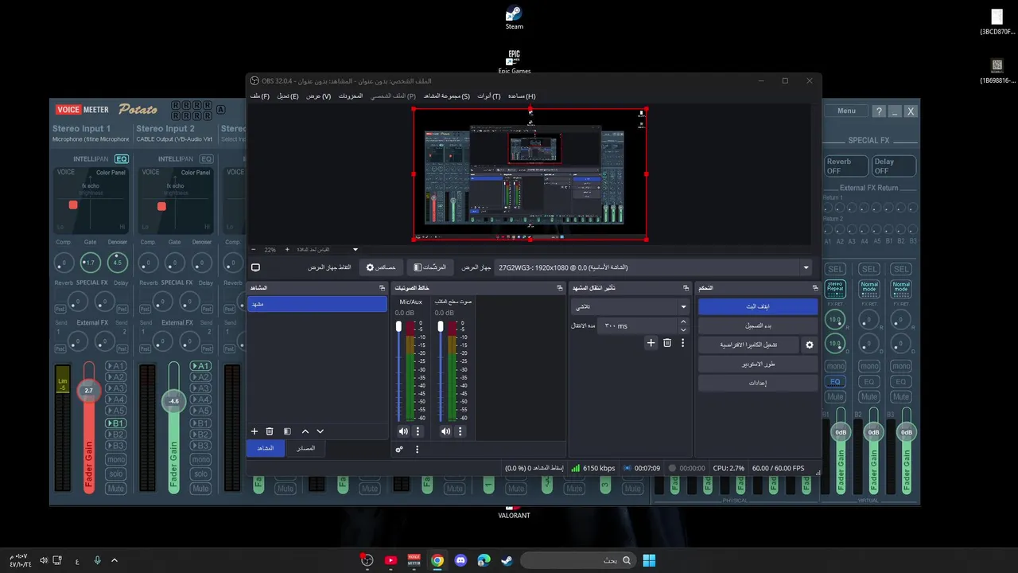
Task: Toggle Delay OFF button in Special FX
Action: click(894, 166)
